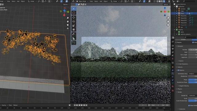Select Camera object in outliner

pyautogui.click(x=183, y=9)
